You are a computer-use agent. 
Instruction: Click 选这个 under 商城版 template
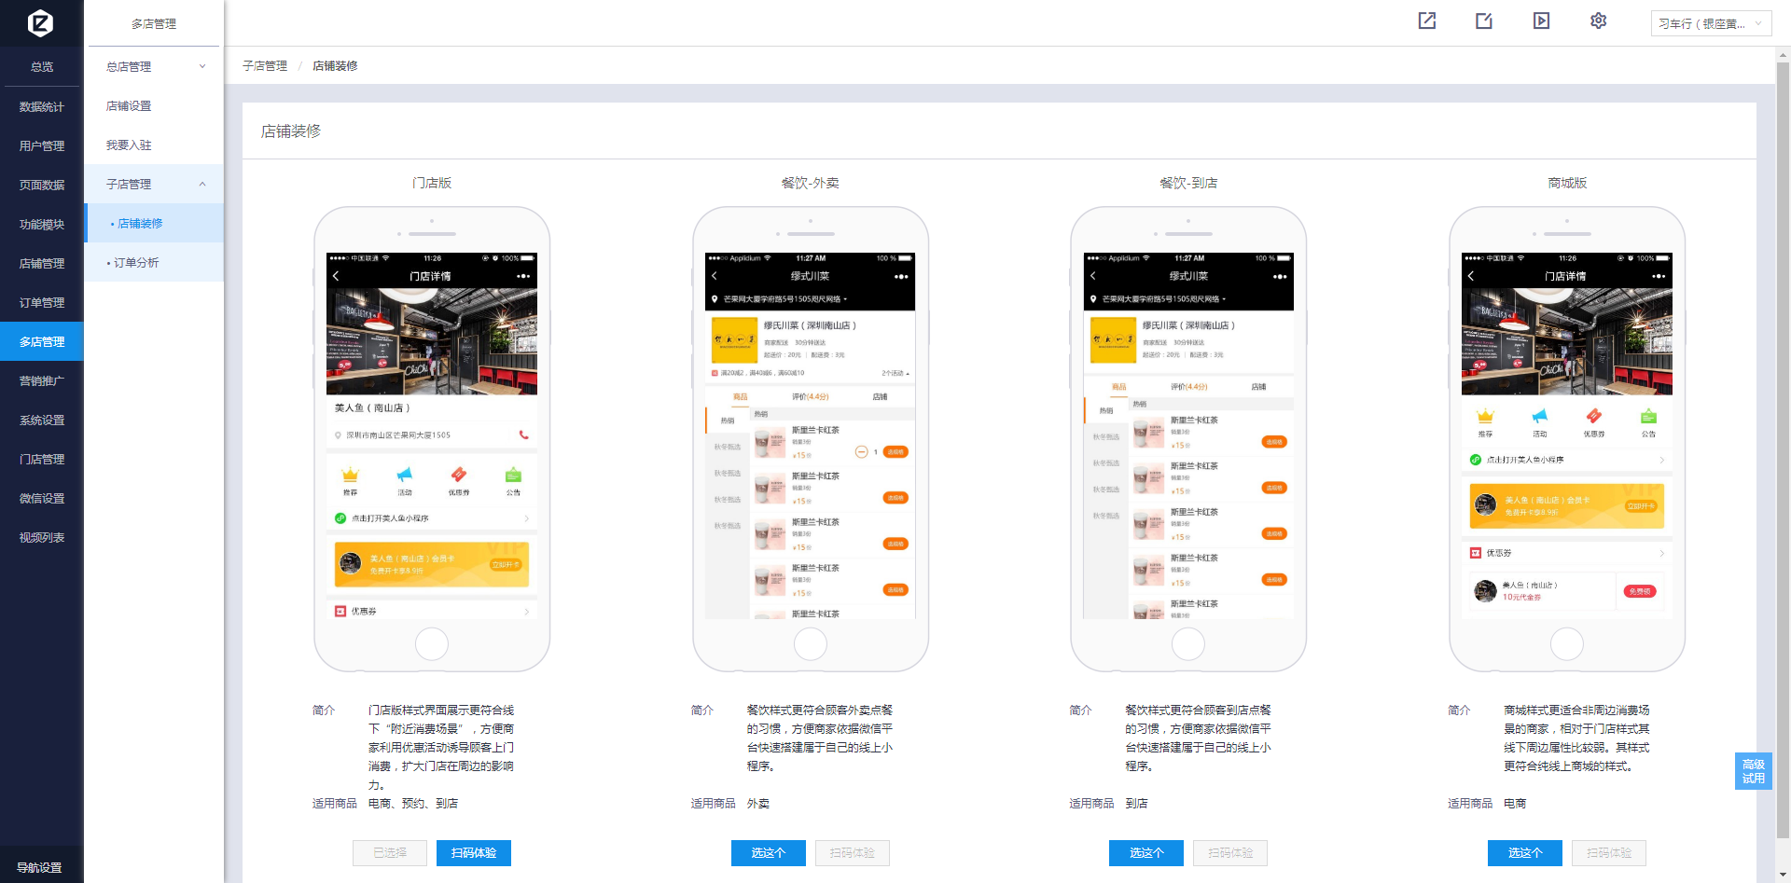click(x=1524, y=853)
